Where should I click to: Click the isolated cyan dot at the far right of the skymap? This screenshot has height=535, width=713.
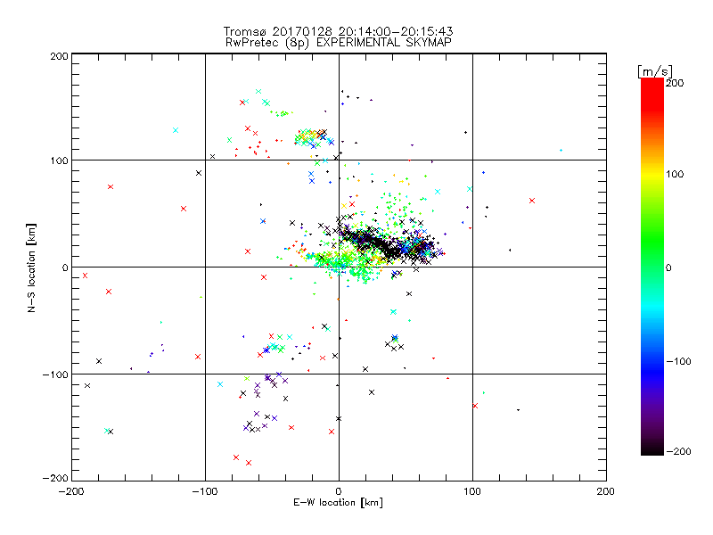coord(561,150)
